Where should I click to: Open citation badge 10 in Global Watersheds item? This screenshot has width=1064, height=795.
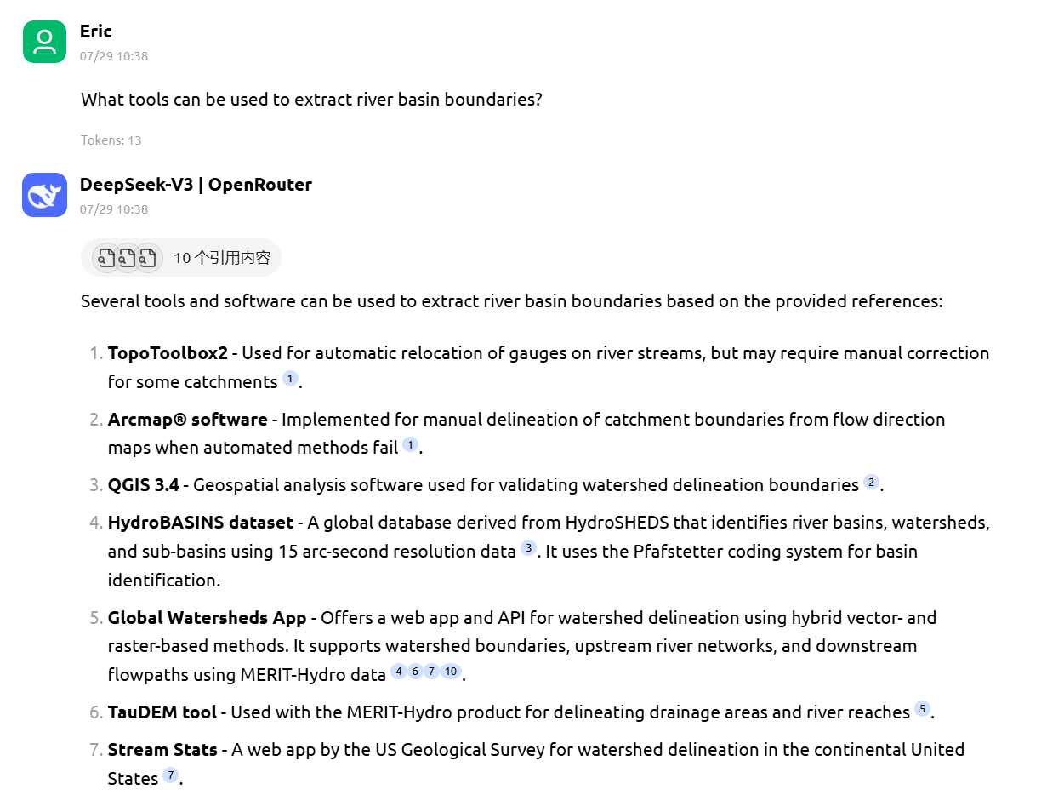451,672
